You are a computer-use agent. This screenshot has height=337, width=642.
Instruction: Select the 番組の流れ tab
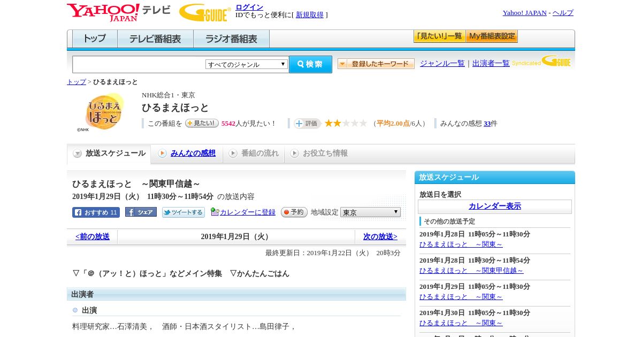tap(254, 154)
